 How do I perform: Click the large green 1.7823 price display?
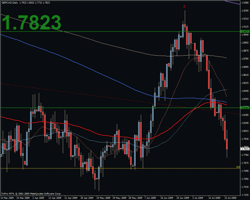coord(32,22)
